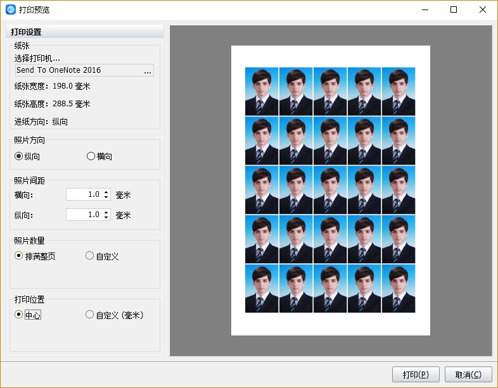This screenshot has height=388, width=498.
Task: Increase 横向 photo spacing with up arrow
Action: pos(106,192)
